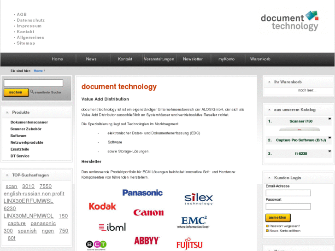335x251 pixels.
Task: Click the Scanner i750 catalog link
Action: coord(301,121)
